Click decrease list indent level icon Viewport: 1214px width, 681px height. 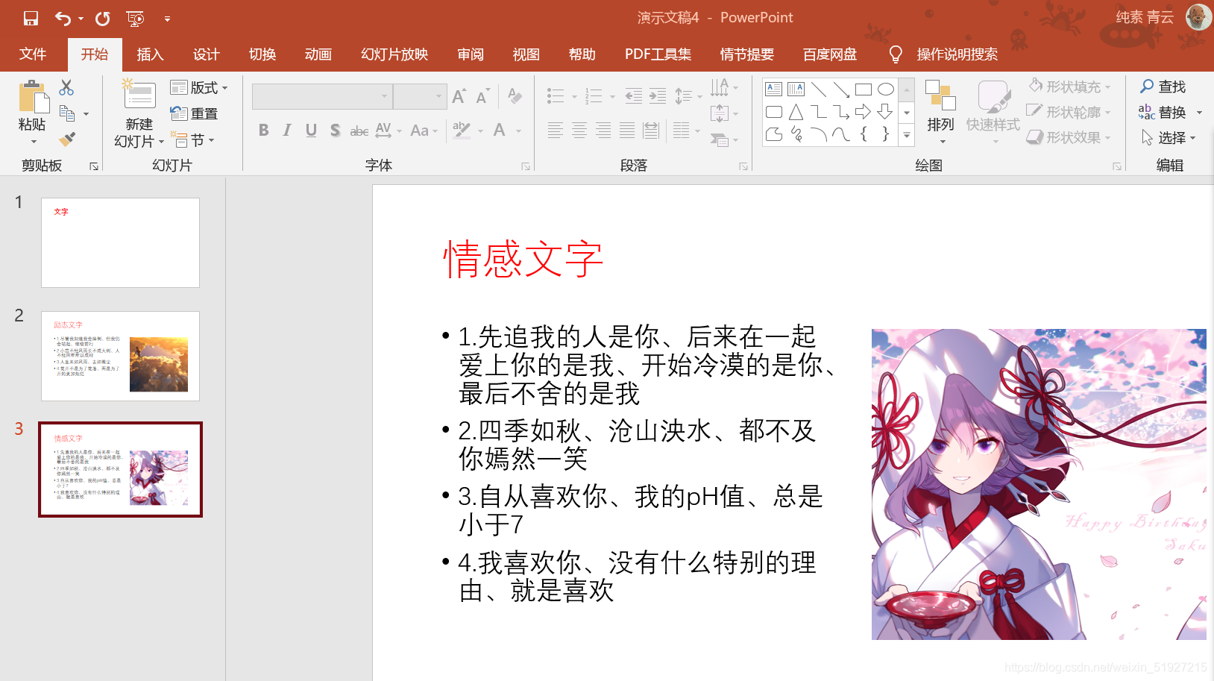(633, 95)
